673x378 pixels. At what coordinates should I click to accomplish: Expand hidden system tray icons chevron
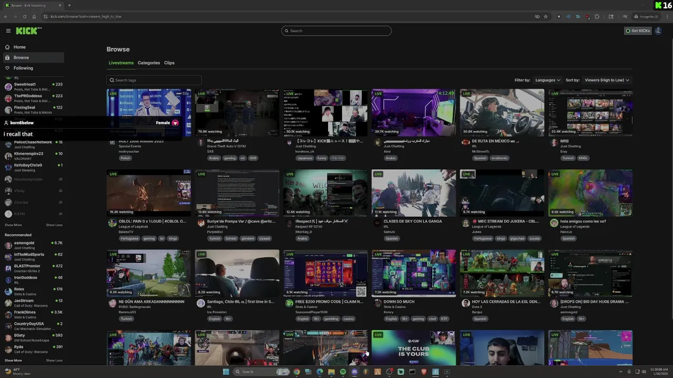pos(621,372)
